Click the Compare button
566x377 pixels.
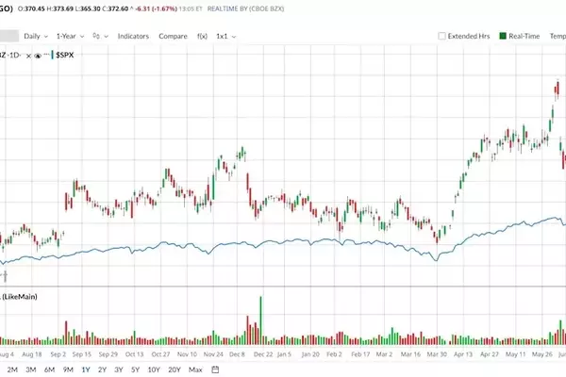coord(173,36)
